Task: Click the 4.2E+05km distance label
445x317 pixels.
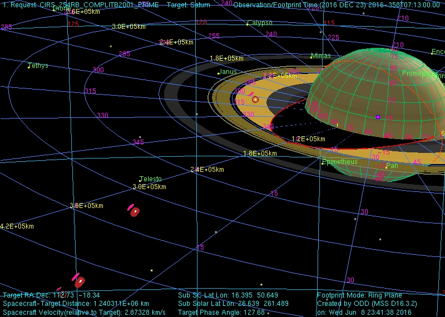Action: [17, 226]
